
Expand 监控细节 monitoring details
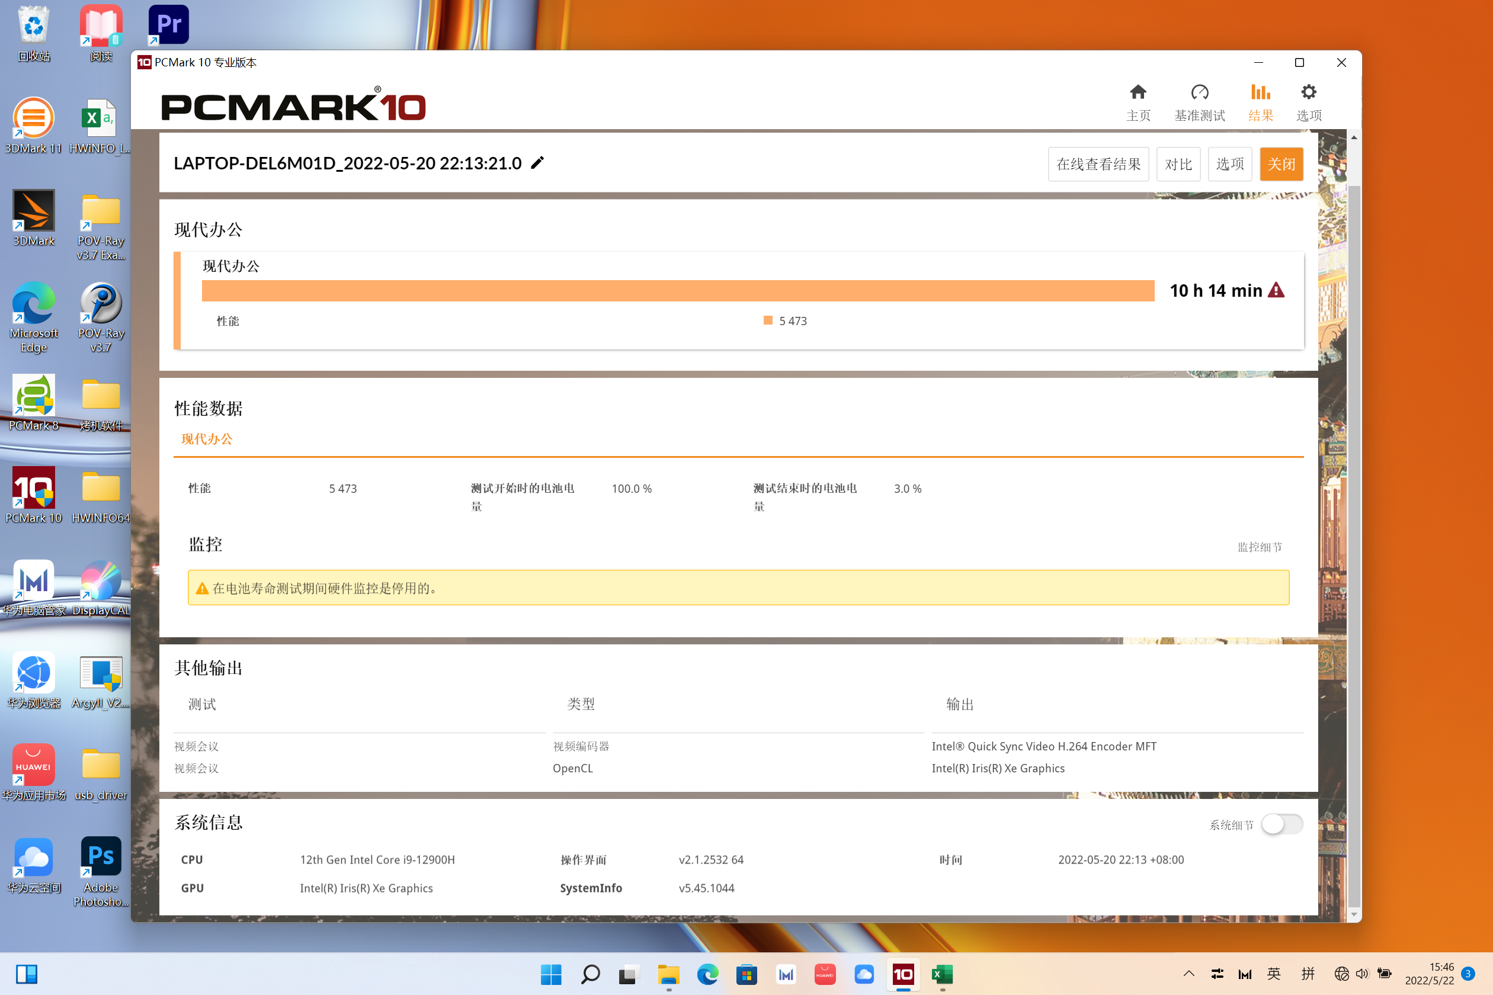pos(1260,547)
